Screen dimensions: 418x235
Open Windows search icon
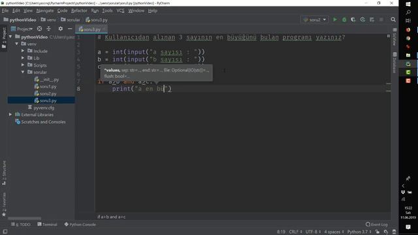click(x=408, y=12)
